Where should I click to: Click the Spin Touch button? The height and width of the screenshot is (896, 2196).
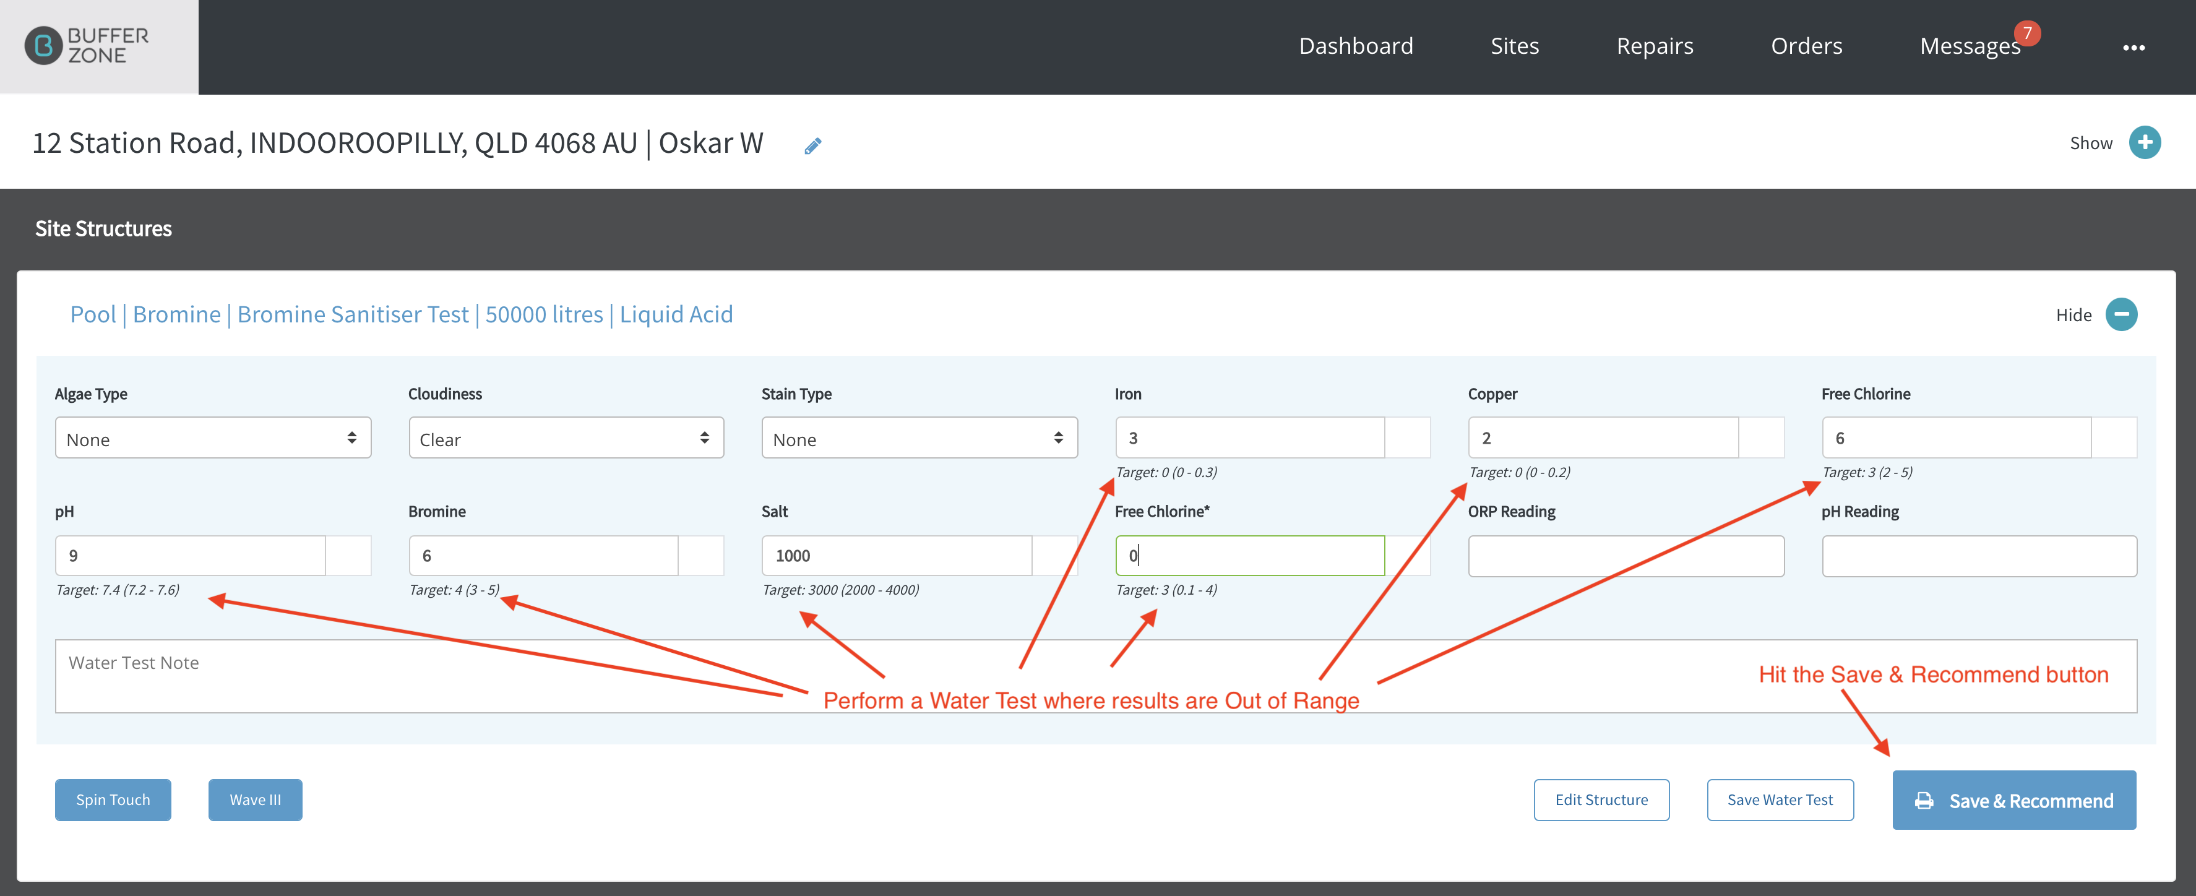[113, 799]
